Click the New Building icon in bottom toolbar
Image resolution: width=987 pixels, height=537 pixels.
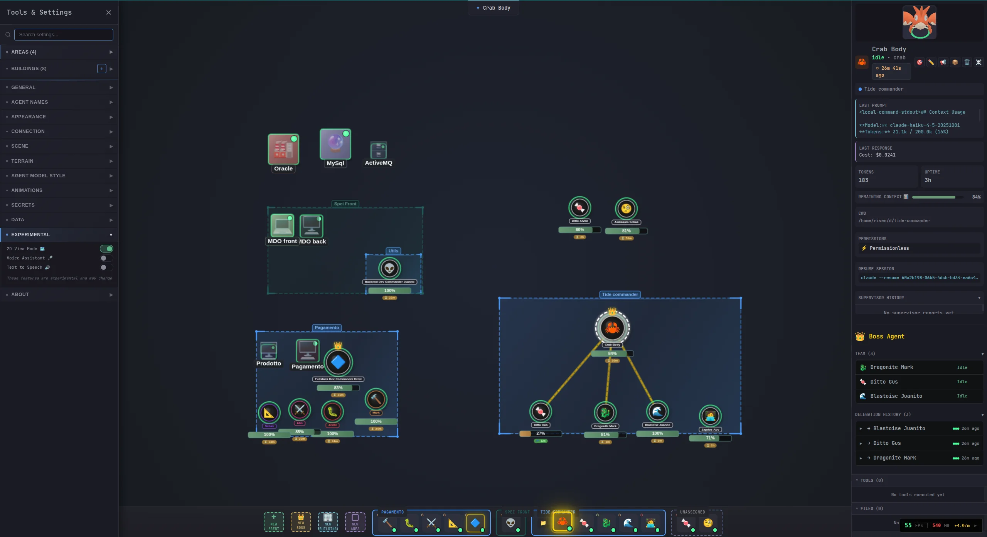point(328,522)
